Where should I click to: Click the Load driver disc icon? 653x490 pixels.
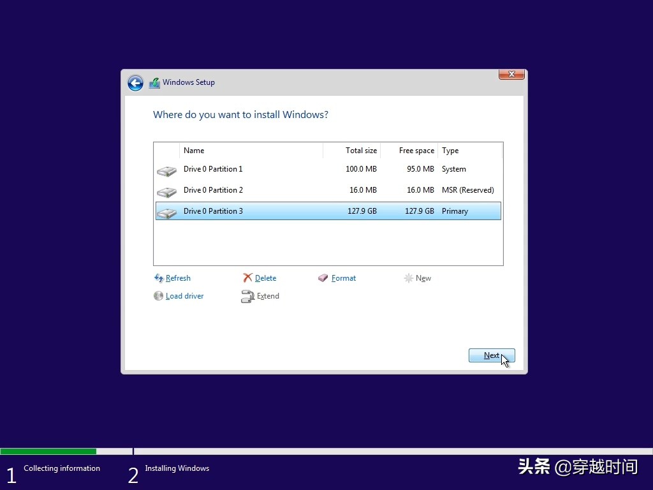click(158, 296)
